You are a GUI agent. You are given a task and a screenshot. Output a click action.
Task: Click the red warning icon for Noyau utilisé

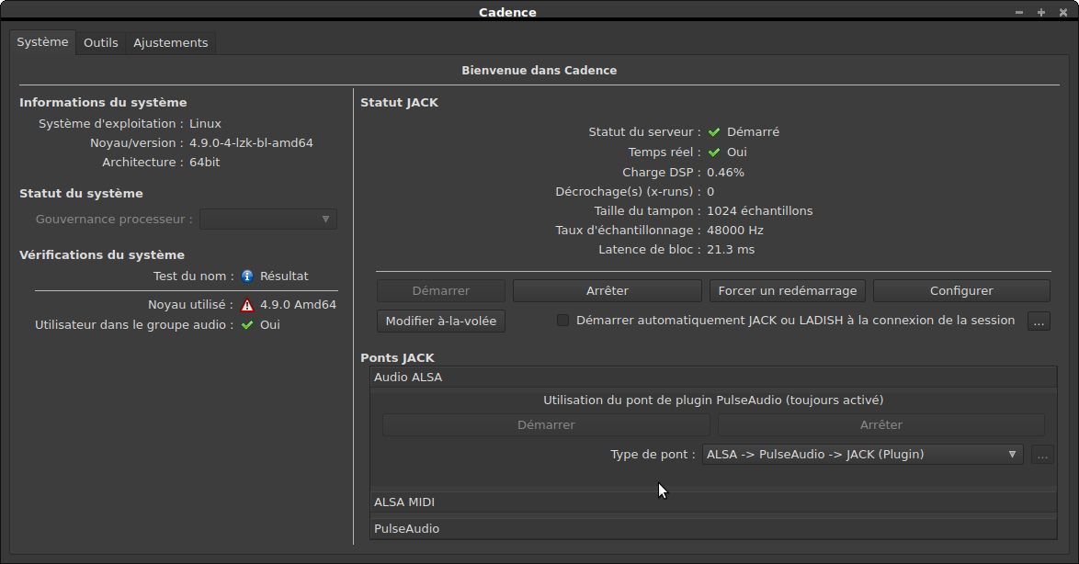point(247,305)
